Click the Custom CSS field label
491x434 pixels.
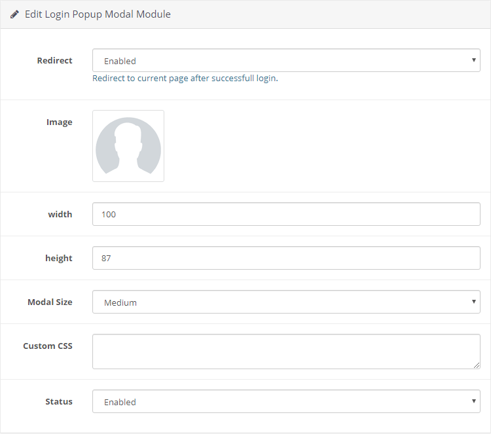pyautogui.click(x=48, y=346)
